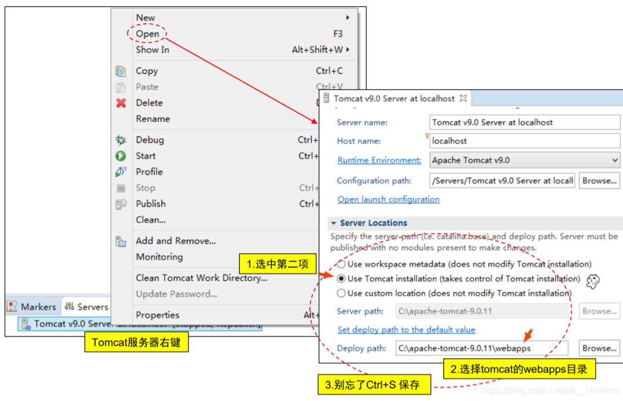Choose Start menu entry

click(146, 156)
